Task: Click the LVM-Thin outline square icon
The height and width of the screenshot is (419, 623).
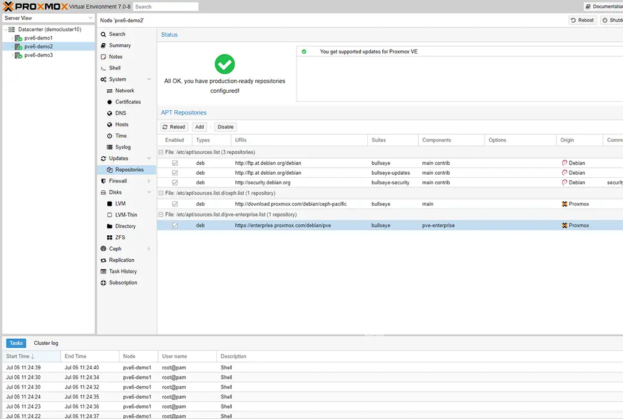Action: 110,215
